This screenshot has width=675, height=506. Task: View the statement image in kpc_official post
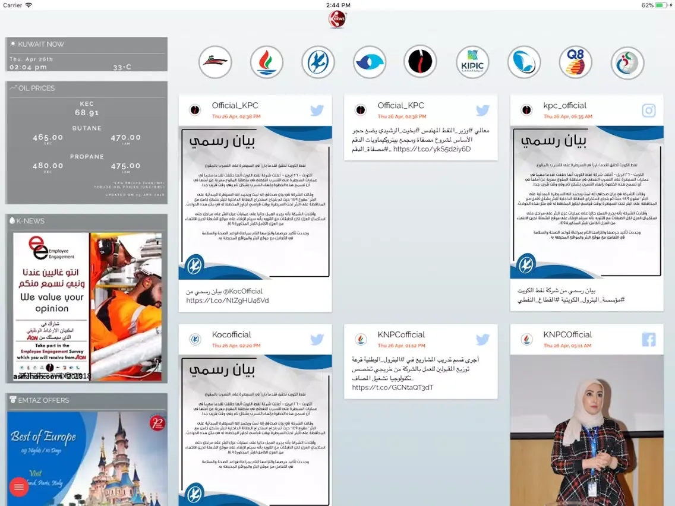click(x=586, y=203)
